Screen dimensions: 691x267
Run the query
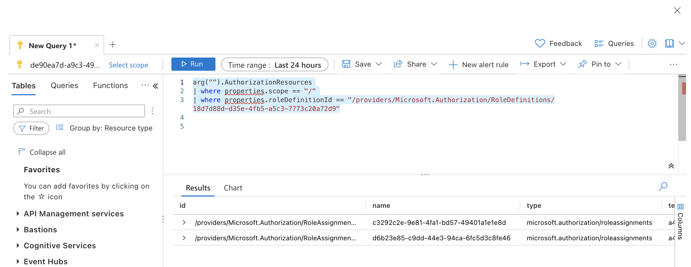point(193,64)
